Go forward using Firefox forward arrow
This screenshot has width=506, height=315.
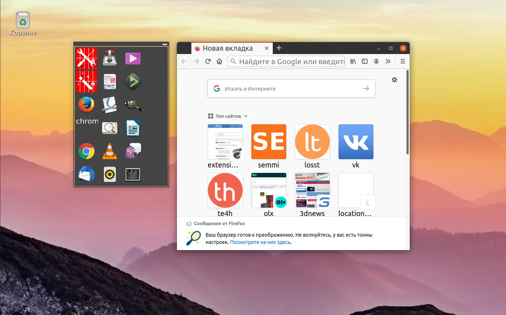tap(196, 61)
